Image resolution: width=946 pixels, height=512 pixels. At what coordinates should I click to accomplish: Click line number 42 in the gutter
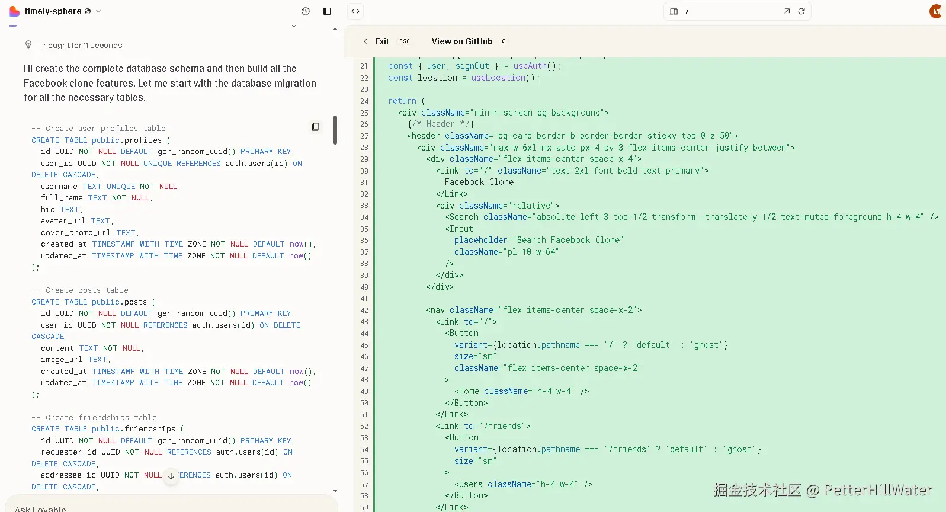[364, 311]
